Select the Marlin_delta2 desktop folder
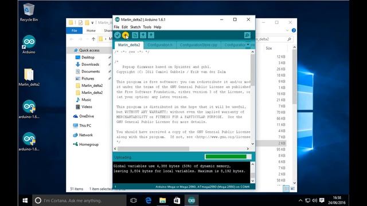Viewport: 367px width, 206px height. point(29,77)
